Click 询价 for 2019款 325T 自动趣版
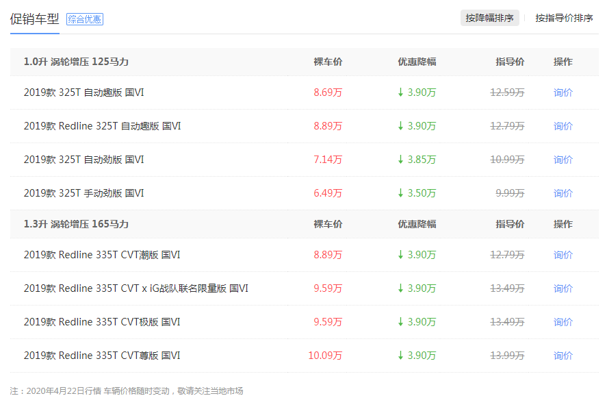Image resolution: width=607 pixels, height=409 pixels. 563,92
